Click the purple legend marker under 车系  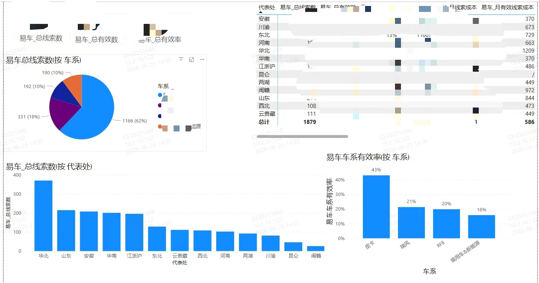(160, 105)
